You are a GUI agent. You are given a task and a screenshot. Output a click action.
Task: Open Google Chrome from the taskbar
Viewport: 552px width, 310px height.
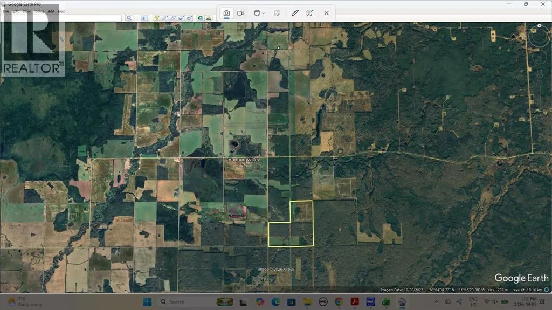point(339,301)
